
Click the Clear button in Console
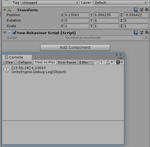tap(9, 62)
